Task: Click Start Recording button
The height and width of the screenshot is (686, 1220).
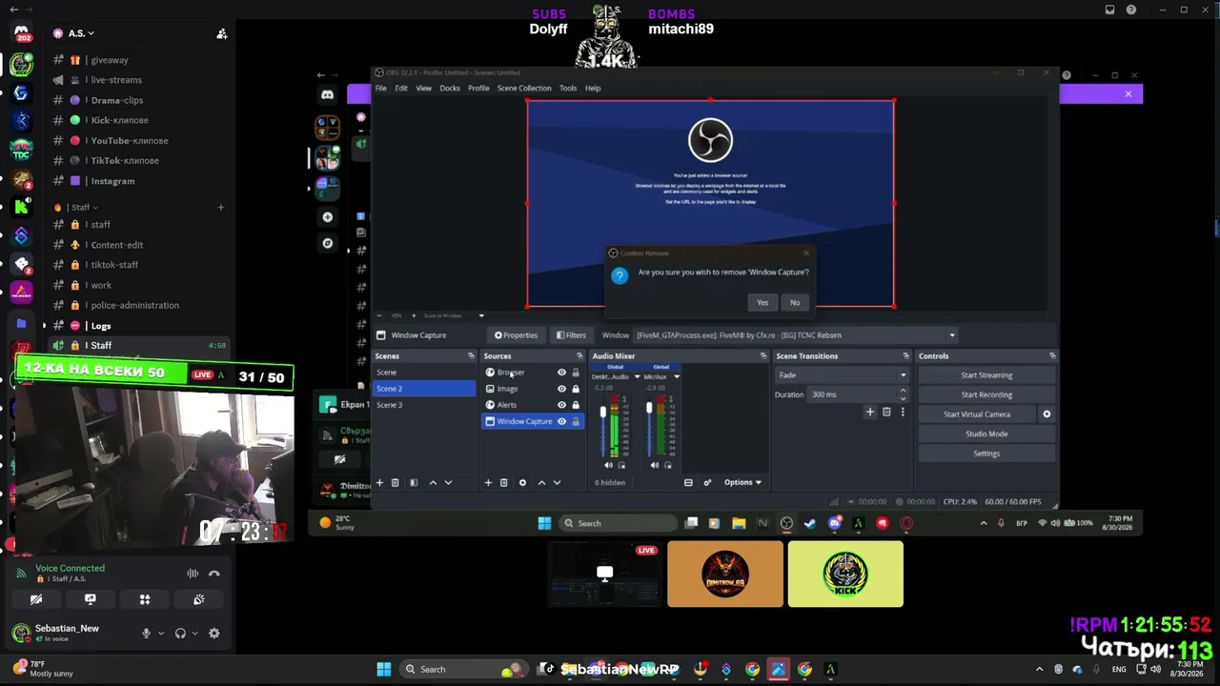Action: (986, 394)
